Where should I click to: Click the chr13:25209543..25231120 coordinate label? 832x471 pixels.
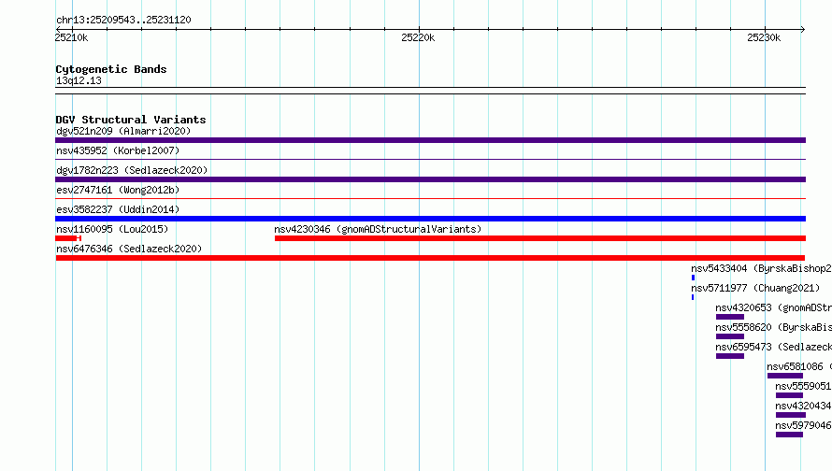click(123, 20)
